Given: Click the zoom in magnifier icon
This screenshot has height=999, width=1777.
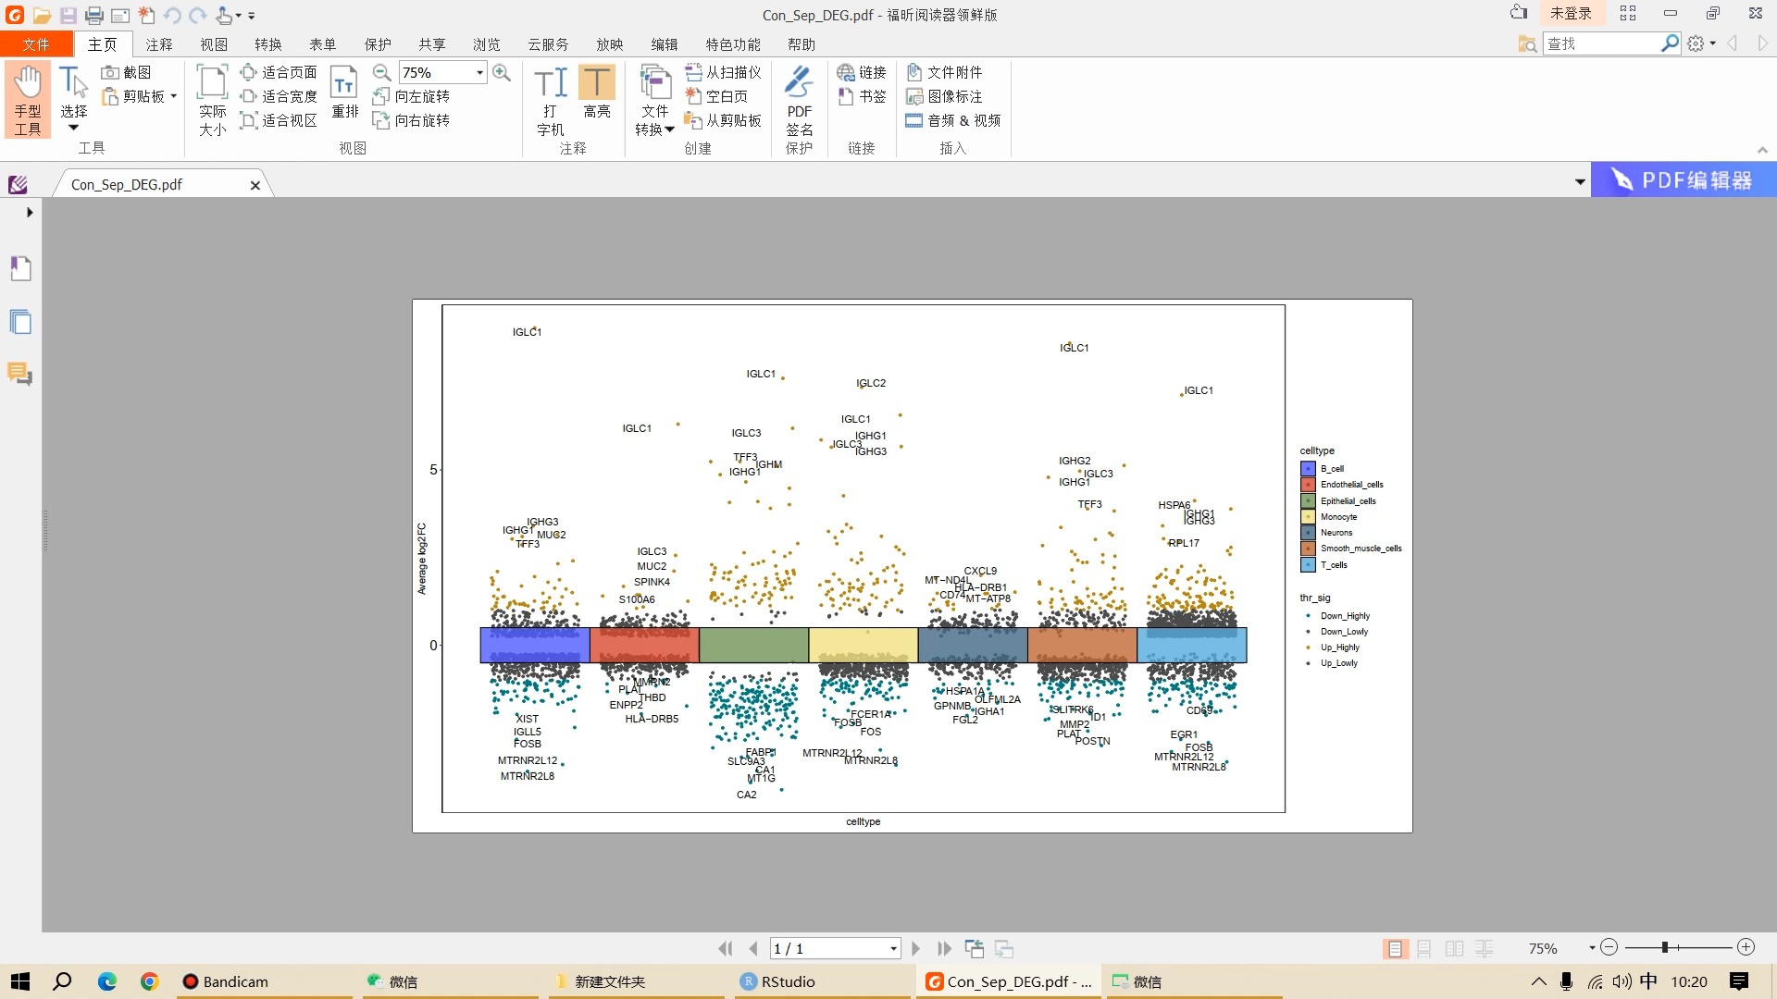Looking at the screenshot, I should 502,72.
